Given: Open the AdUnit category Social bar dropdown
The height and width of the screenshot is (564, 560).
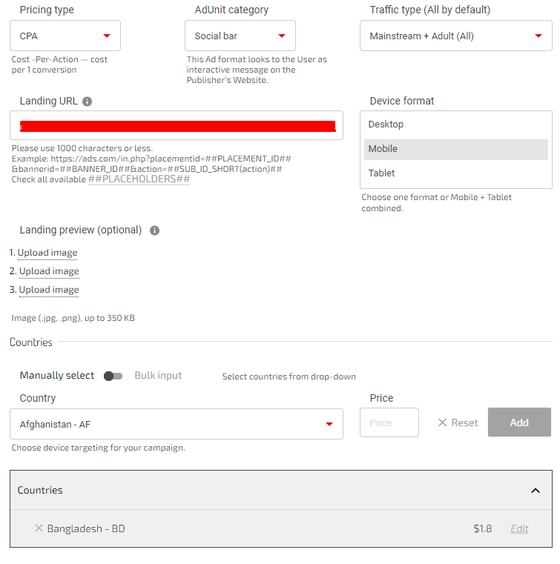Looking at the screenshot, I should coord(240,36).
